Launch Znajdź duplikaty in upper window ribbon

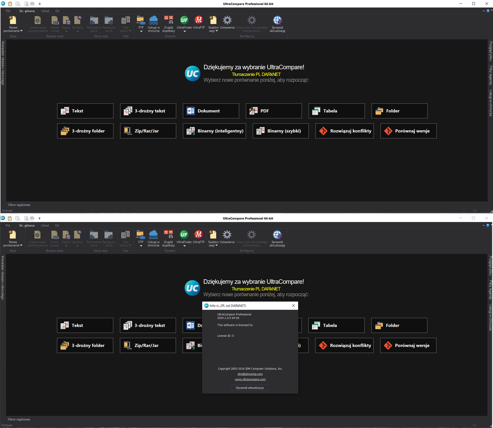(168, 20)
